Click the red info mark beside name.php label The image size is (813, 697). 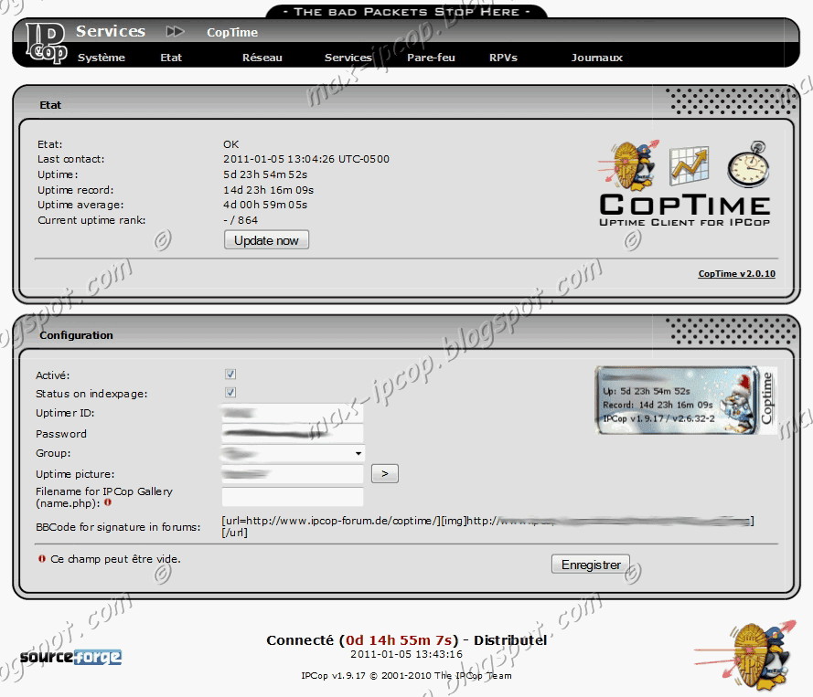click(108, 502)
